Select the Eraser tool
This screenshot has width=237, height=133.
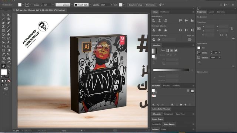[9, 34]
